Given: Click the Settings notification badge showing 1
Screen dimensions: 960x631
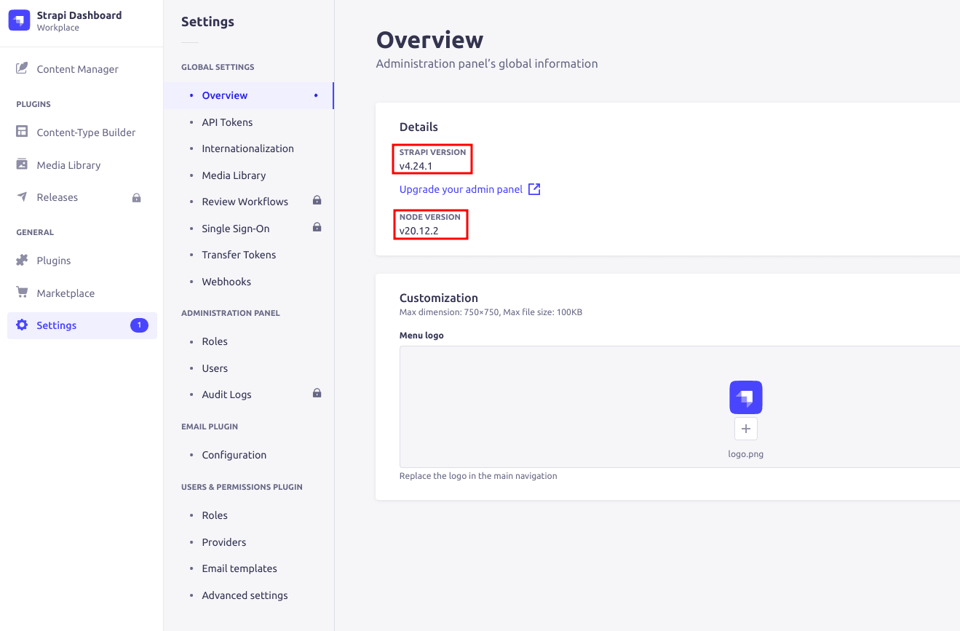Looking at the screenshot, I should pos(139,325).
